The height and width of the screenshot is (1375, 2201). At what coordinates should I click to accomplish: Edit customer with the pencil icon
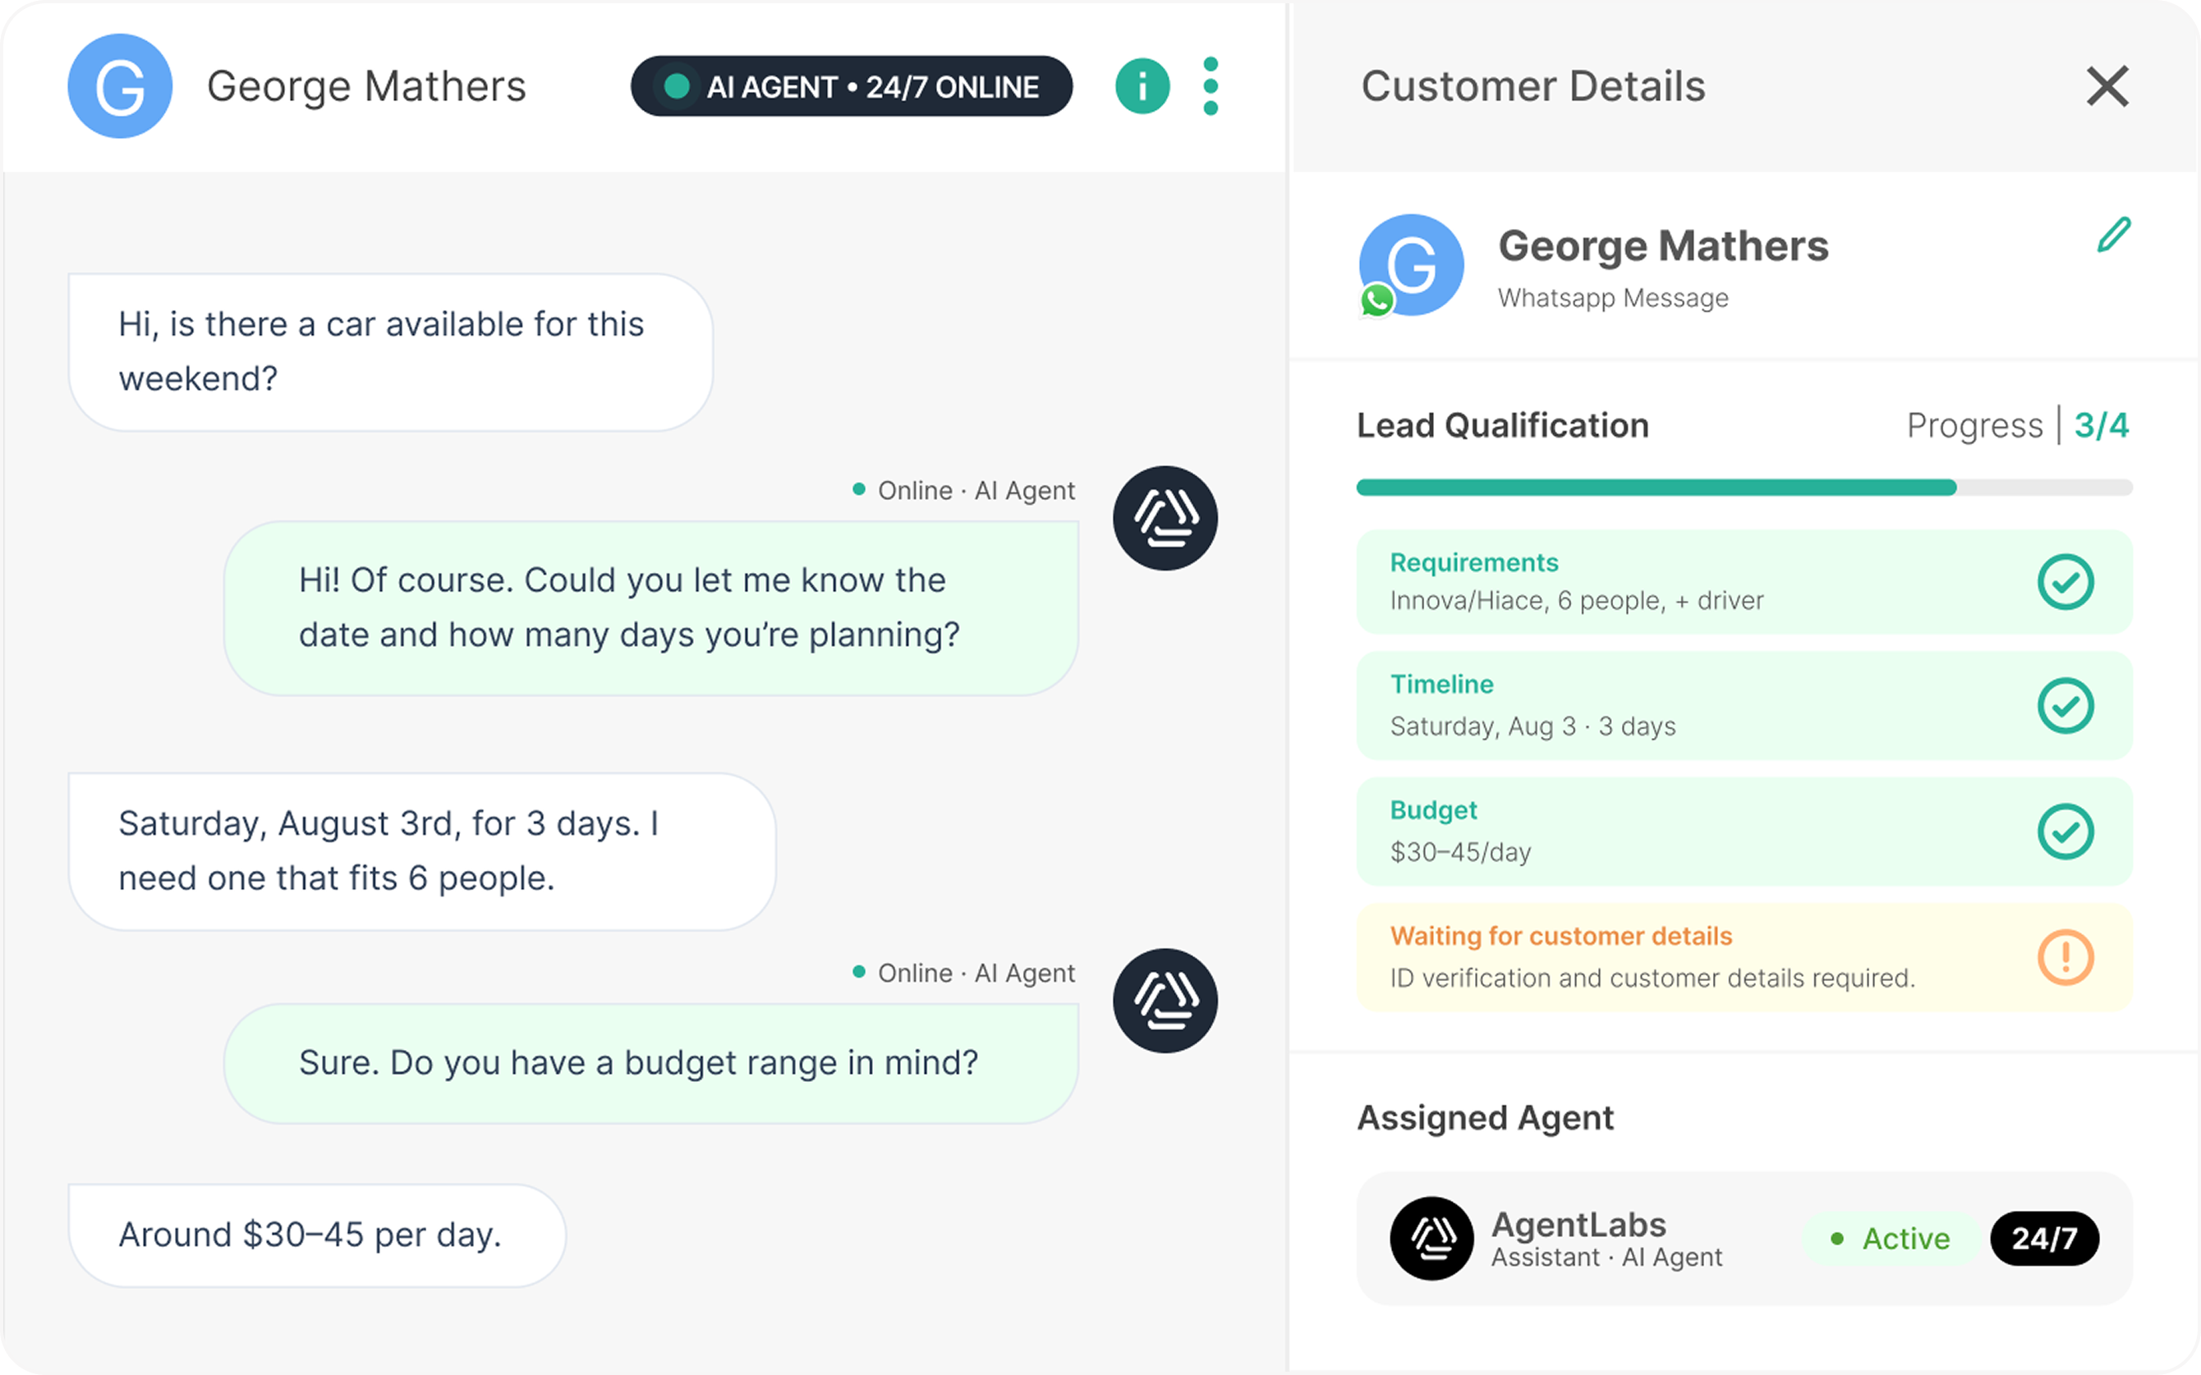2114,235
